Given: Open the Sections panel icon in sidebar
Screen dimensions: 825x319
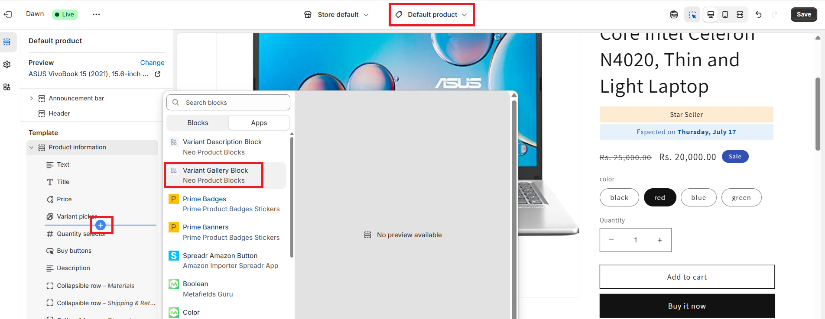Looking at the screenshot, I should 7,42.
